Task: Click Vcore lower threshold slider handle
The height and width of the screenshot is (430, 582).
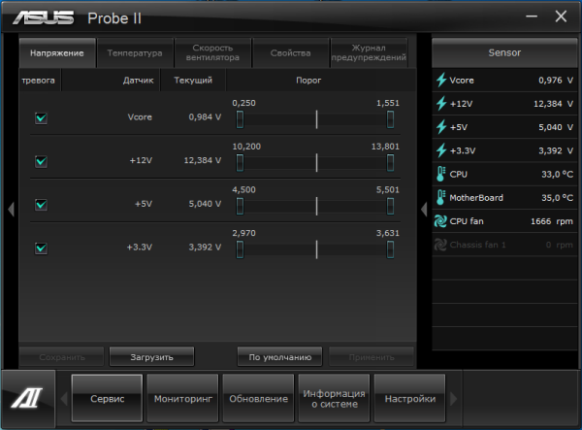Action: pyautogui.click(x=241, y=119)
